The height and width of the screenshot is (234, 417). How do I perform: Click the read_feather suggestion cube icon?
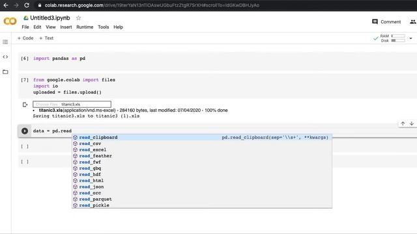76,156
